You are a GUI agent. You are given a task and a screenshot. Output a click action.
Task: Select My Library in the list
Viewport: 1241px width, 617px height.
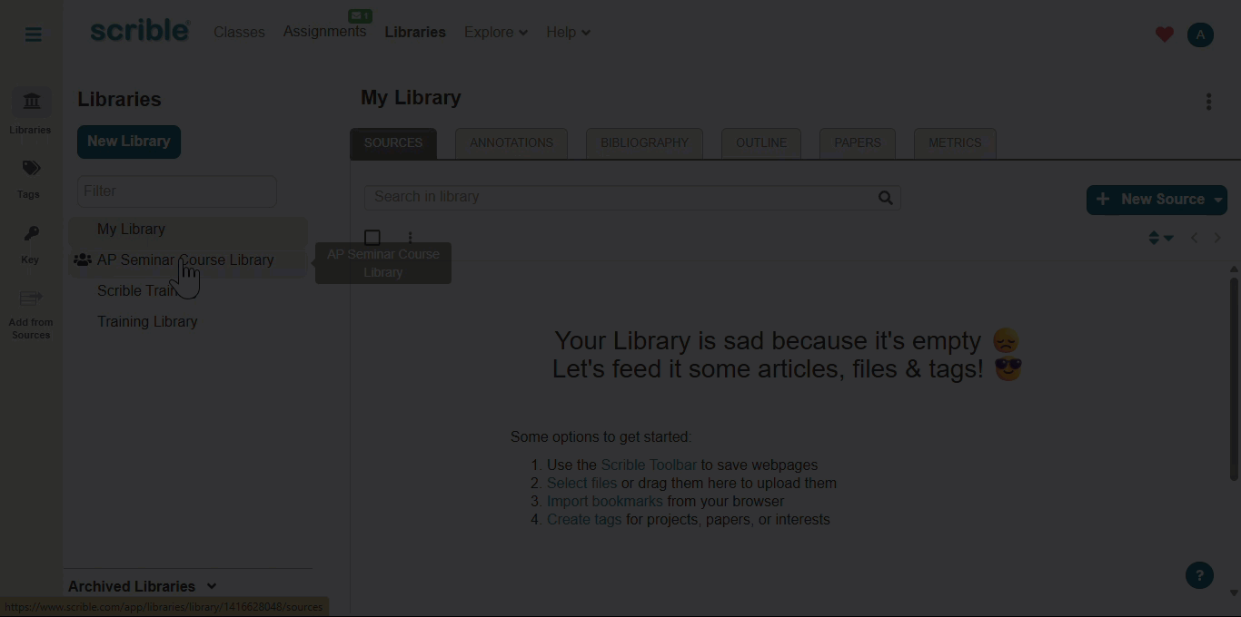[188, 230]
